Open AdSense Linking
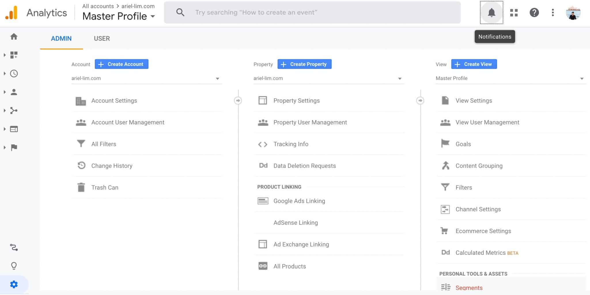This screenshot has height=295, width=590. coord(329,223)
